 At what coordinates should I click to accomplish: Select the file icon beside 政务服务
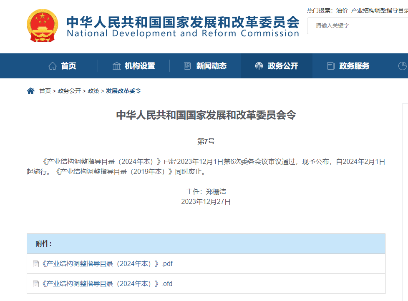[x=330, y=65]
